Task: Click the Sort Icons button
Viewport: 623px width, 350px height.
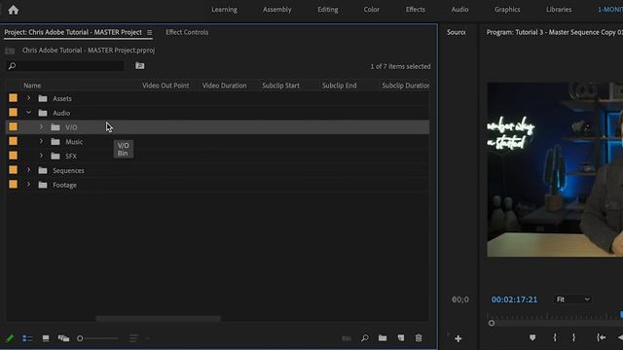Action: [133, 338]
